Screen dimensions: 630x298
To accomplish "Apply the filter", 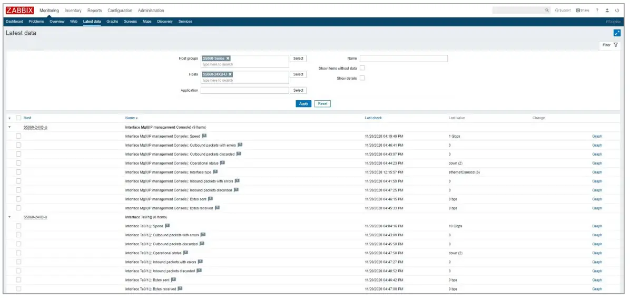I will tap(304, 104).
